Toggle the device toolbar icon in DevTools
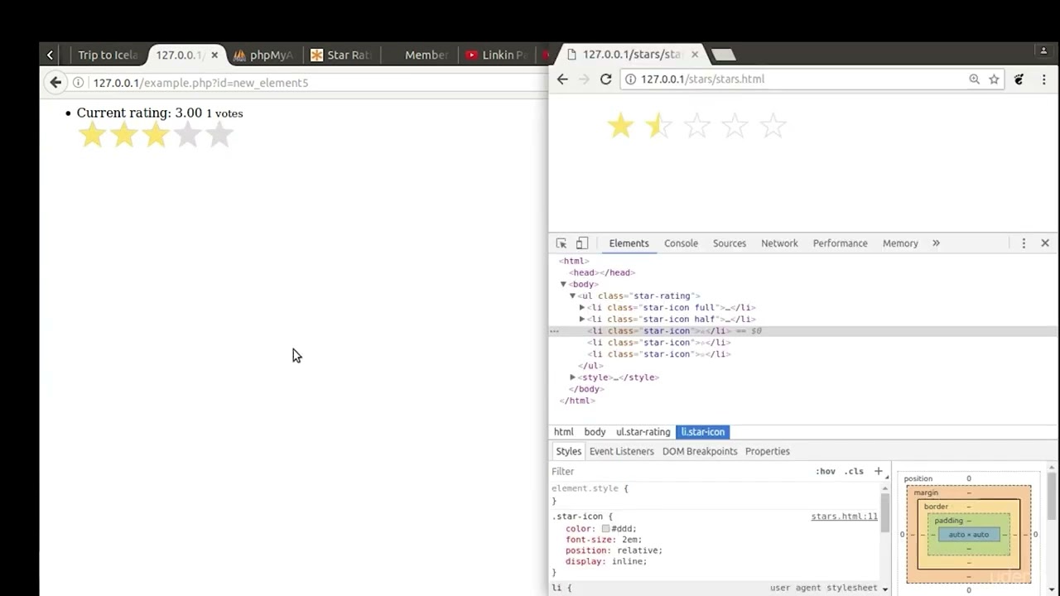 [582, 243]
